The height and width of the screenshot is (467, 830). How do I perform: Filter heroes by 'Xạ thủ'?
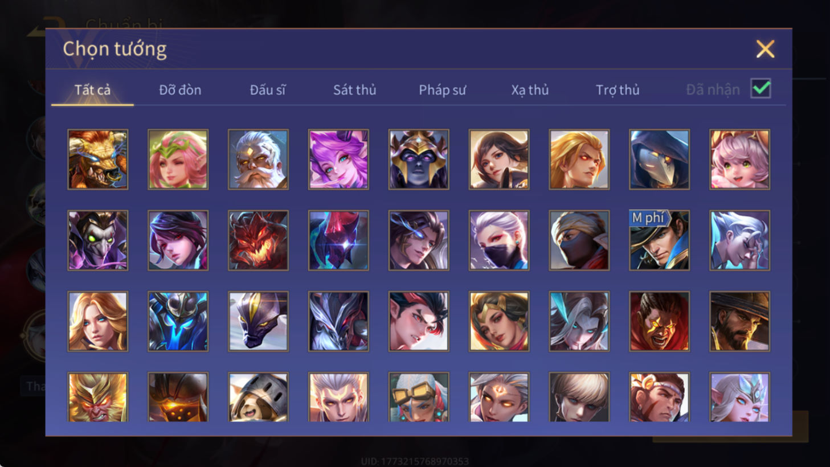pos(530,90)
